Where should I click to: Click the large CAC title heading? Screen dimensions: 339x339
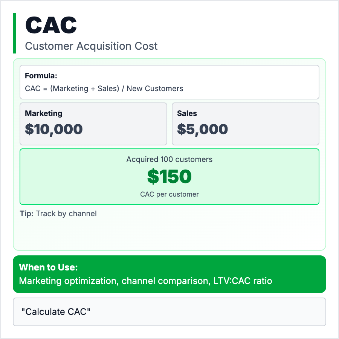[x=51, y=25]
